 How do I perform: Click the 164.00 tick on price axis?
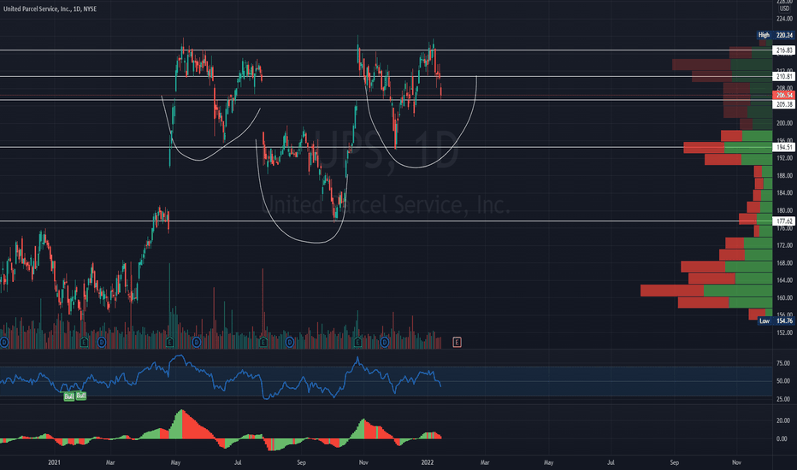tap(784, 280)
